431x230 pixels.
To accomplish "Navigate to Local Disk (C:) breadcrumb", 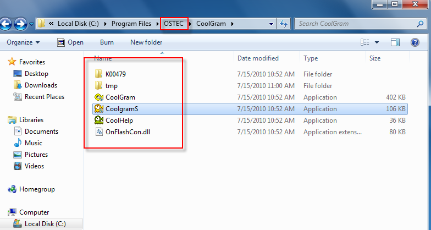I will [x=78, y=24].
